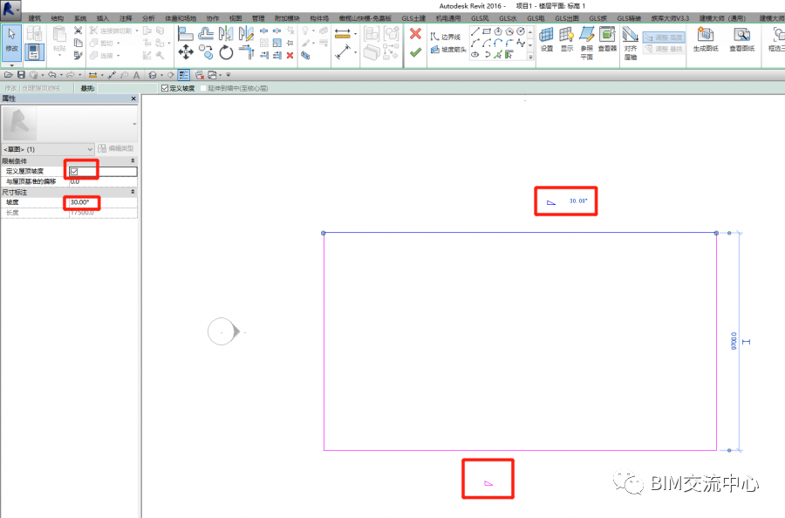This screenshot has width=785, height=518.
Task: Toggle the properties palette icon in ribbon
Action: [x=34, y=52]
